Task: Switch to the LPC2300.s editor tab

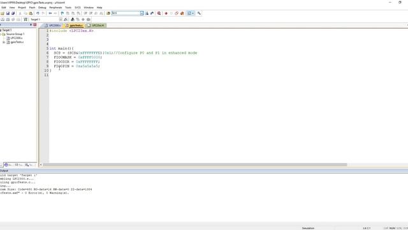Action: 53,26
